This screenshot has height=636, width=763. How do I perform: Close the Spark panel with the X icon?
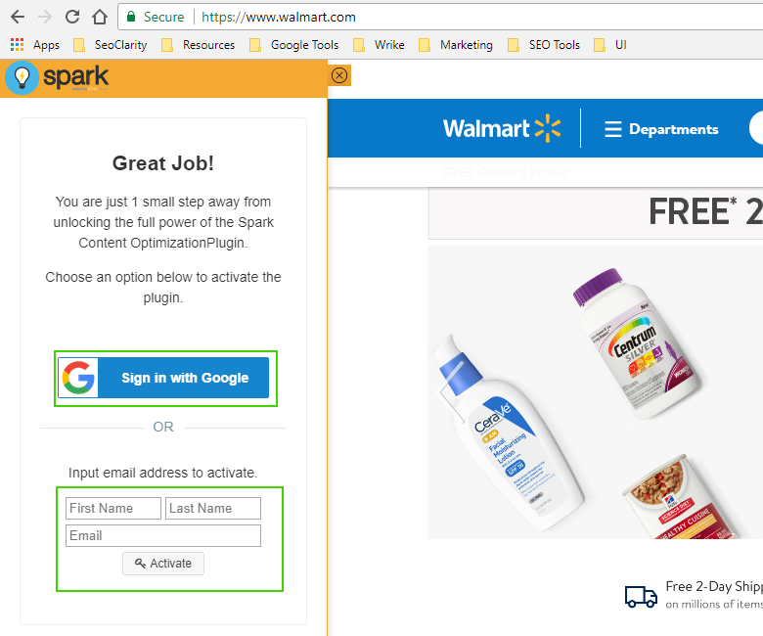pos(339,75)
